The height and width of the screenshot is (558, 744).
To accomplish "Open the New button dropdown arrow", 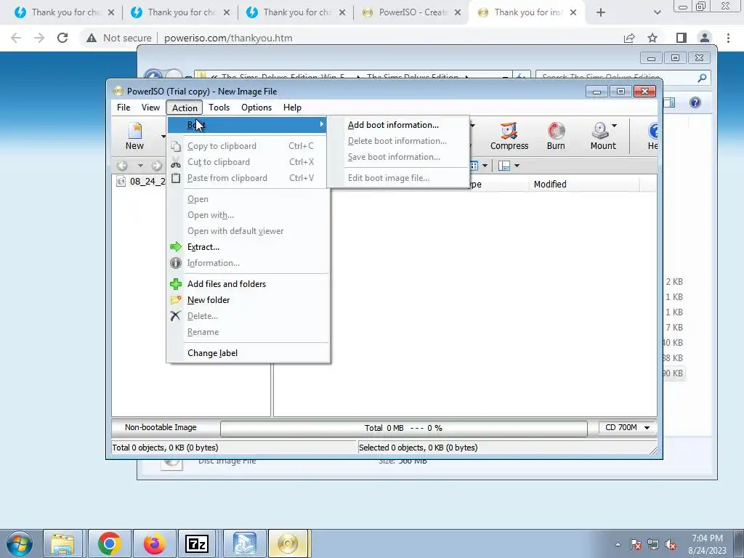I will pos(163,136).
